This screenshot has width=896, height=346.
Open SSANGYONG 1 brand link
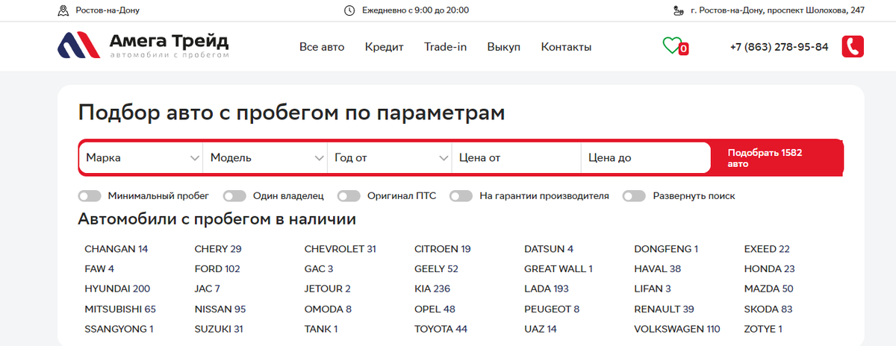[x=119, y=330]
